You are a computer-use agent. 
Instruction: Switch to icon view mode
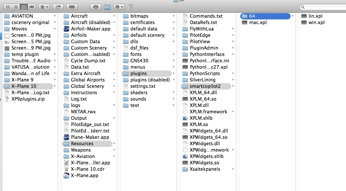tap(8, 6)
